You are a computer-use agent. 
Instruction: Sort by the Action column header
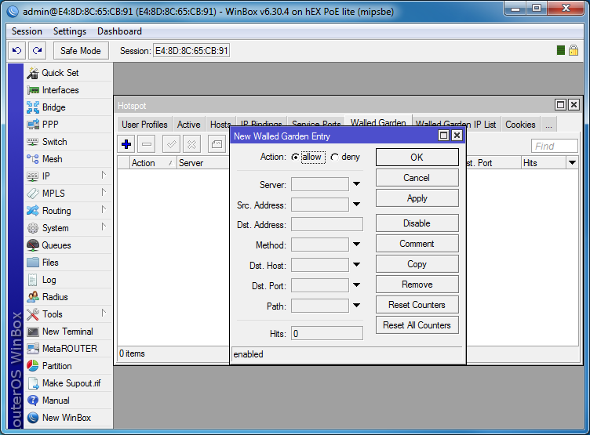pos(152,163)
